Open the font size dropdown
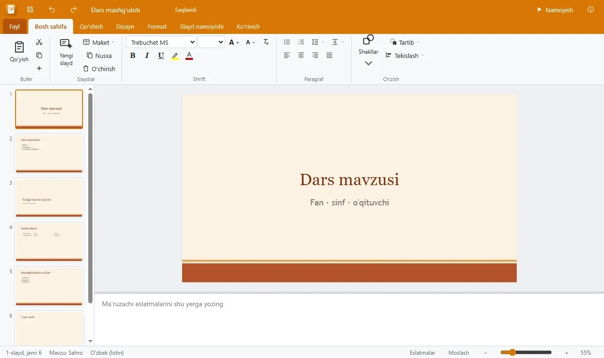Screen dimensions: 604x358 coord(211,42)
